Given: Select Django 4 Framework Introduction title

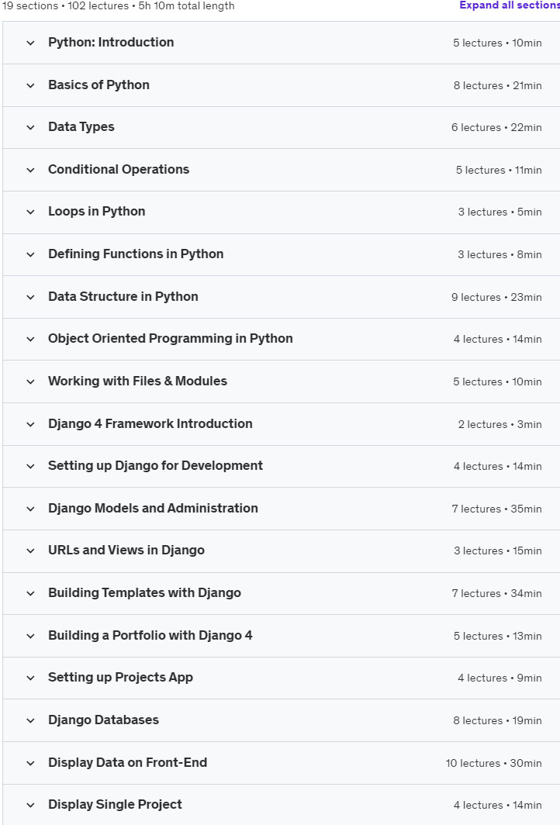Looking at the screenshot, I should [x=150, y=423].
